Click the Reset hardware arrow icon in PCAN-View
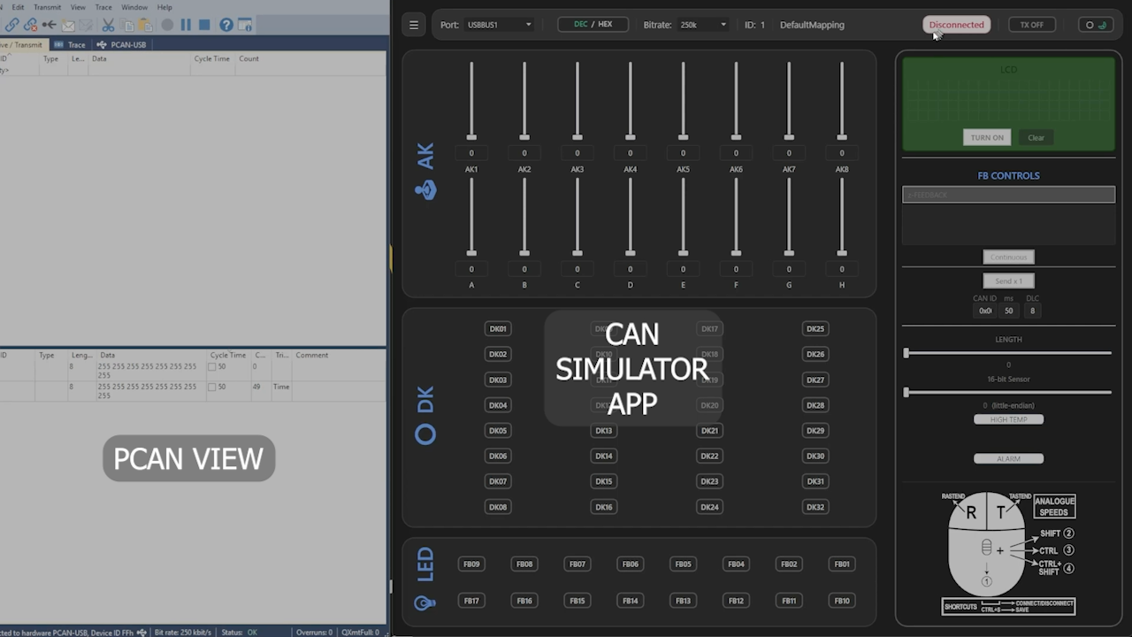This screenshot has height=637, width=1132. [50, 25]
